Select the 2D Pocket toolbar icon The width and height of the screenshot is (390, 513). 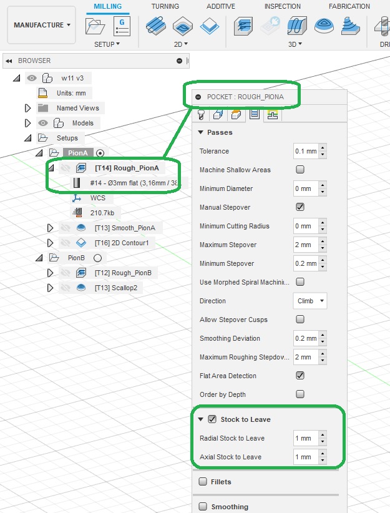click(183, 26)
